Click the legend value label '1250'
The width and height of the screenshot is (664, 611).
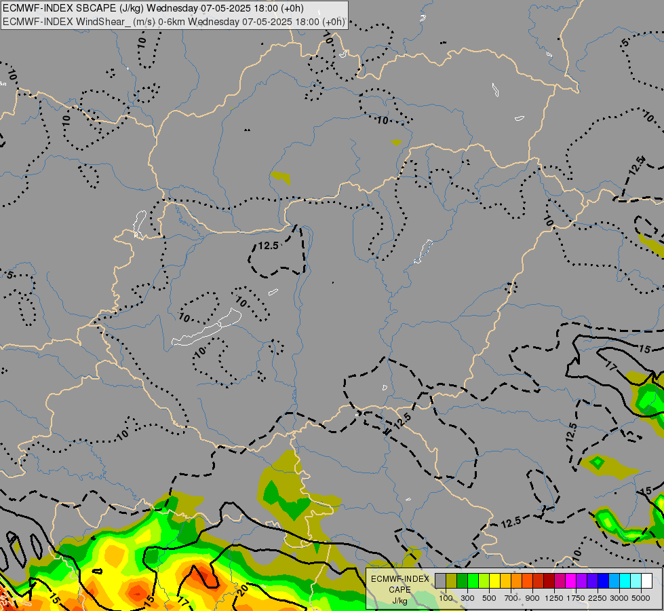pyautogui.click(x=554, y=598)
